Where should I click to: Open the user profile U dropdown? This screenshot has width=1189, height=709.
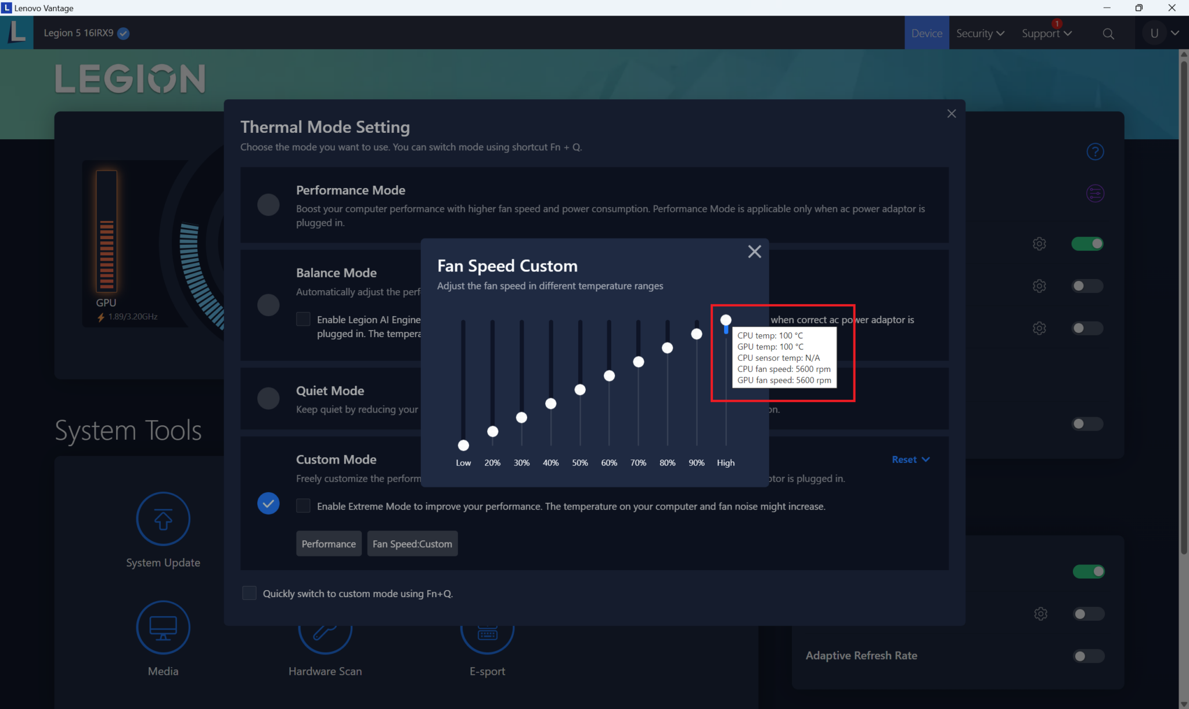1162,33
